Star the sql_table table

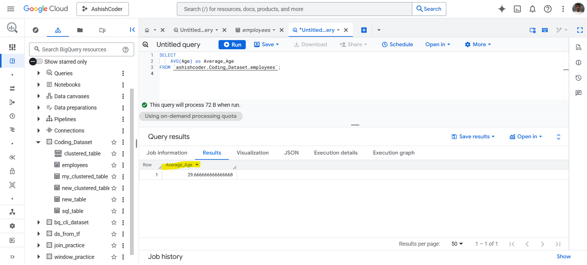[x=114, y=211]
